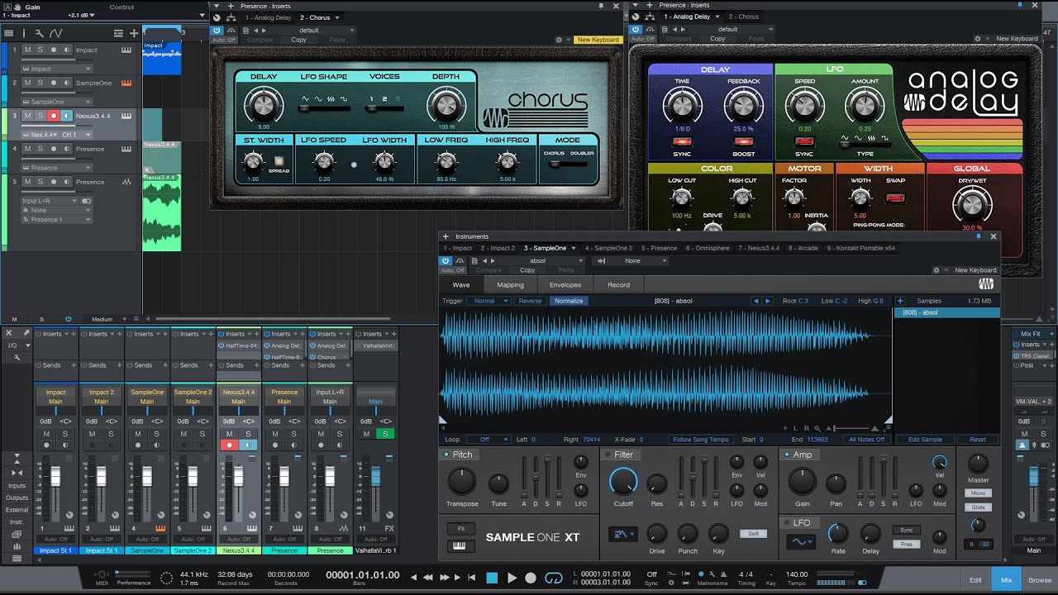Image resolution: width=1058 pixels, height=595 pixels.
Task: Open the instrument editor keyboard icon on Impact track
Action: pos(126,50)
